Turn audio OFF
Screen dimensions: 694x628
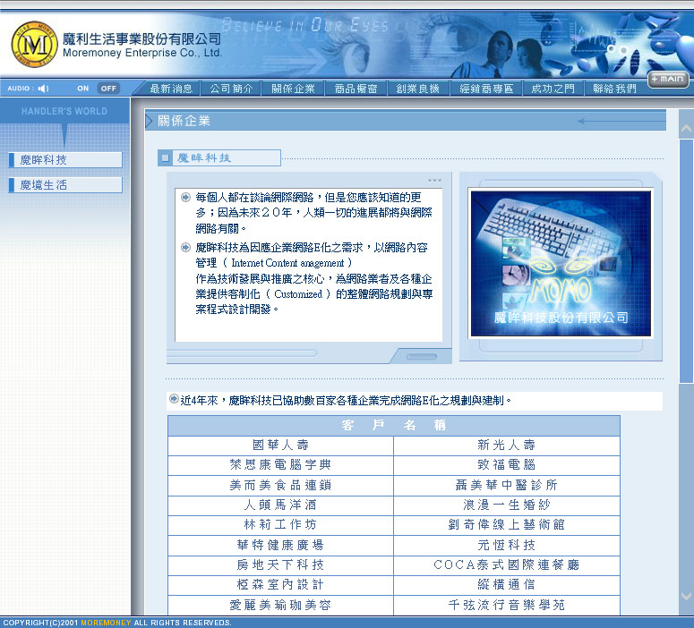(x=108, y=89)
